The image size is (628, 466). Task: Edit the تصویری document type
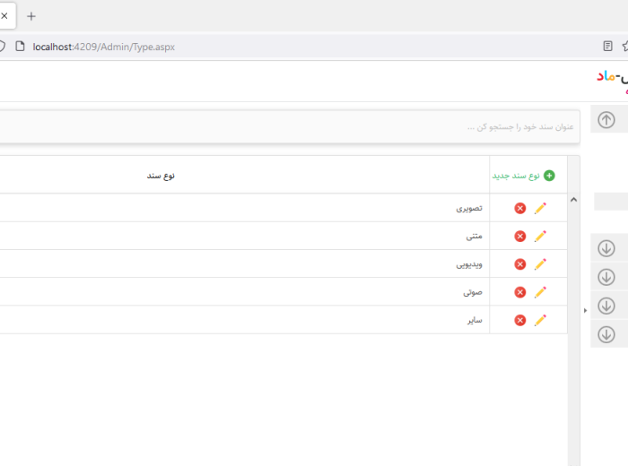[540, 208]
